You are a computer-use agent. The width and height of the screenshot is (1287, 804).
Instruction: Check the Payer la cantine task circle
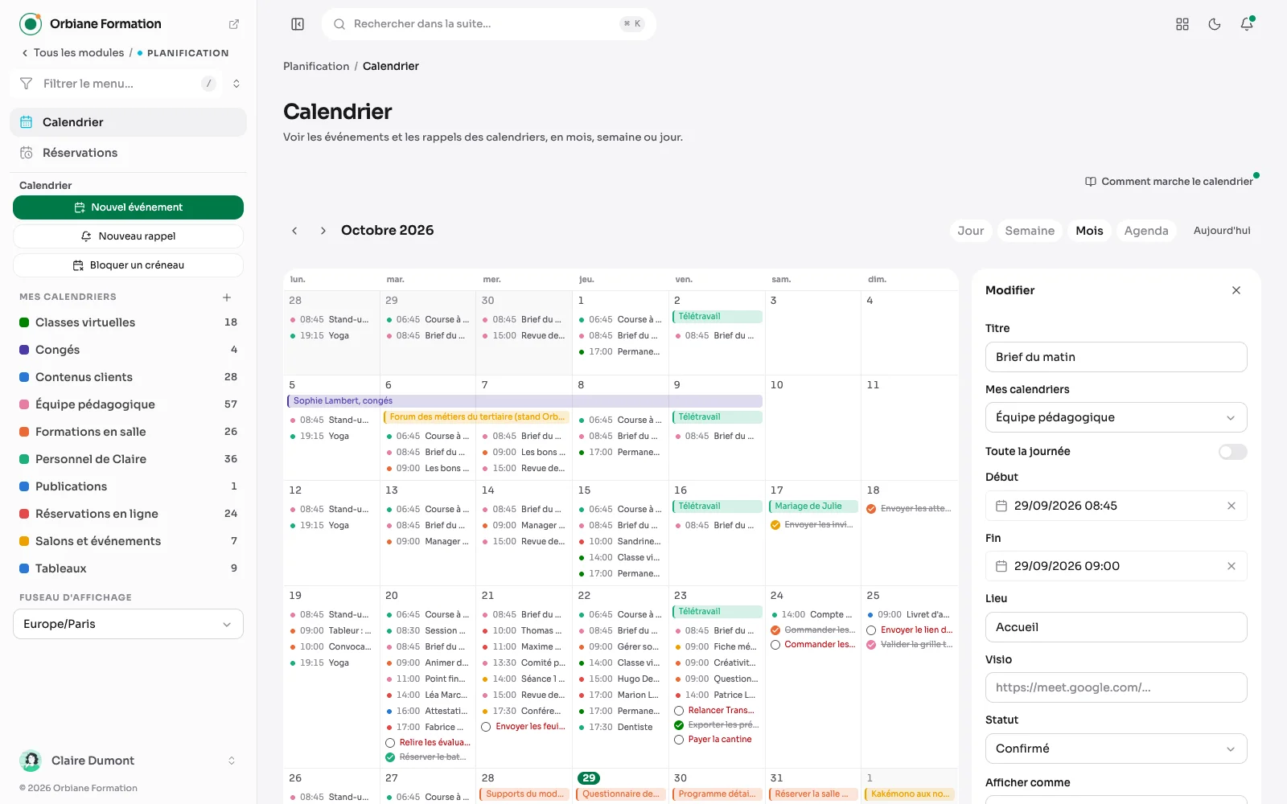[679, 740]
